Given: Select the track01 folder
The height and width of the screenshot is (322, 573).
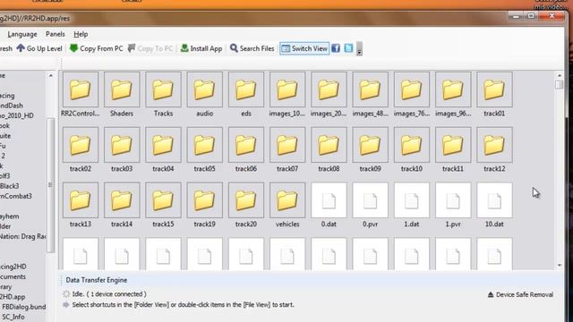Looking at the screenshot, I should (494, 89).
